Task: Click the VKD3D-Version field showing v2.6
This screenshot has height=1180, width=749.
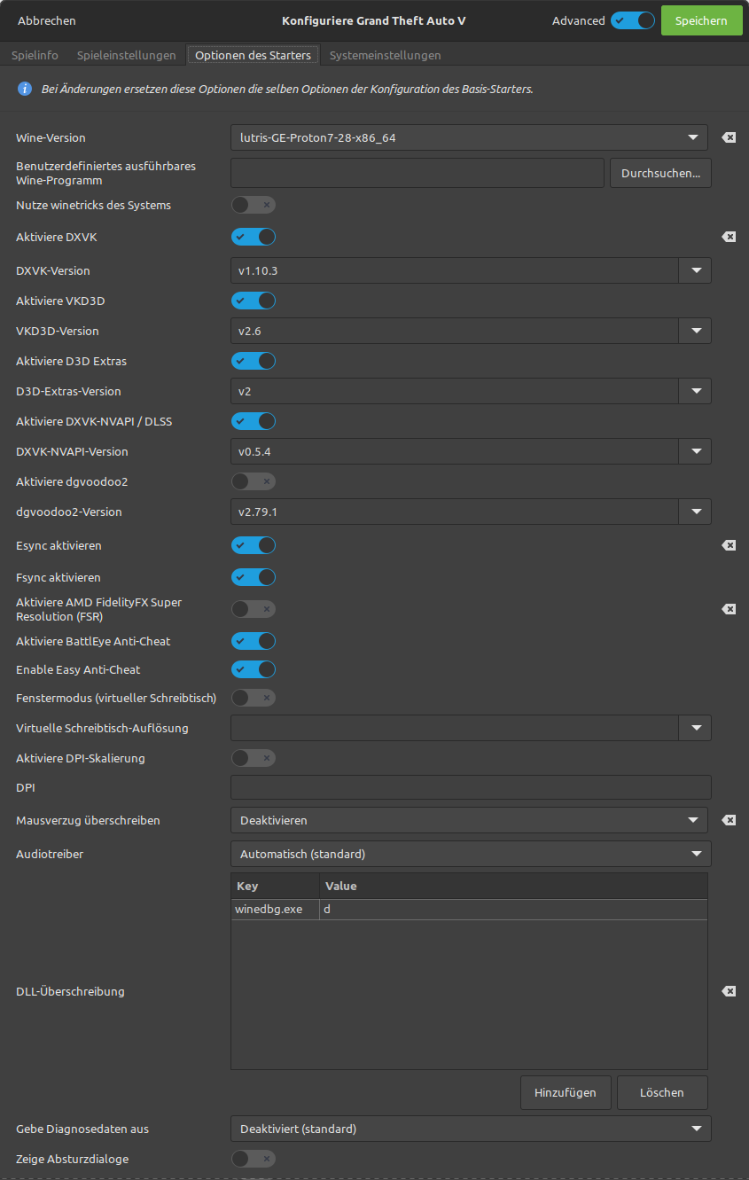Action: (x=455, y=331)
